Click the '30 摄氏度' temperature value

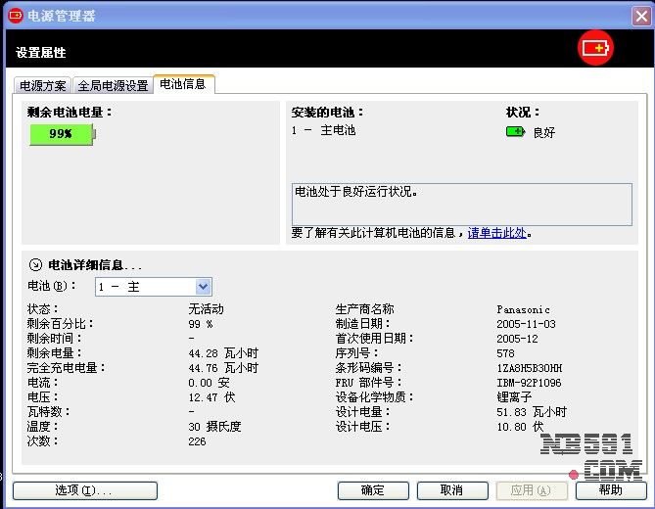[214, 427]
